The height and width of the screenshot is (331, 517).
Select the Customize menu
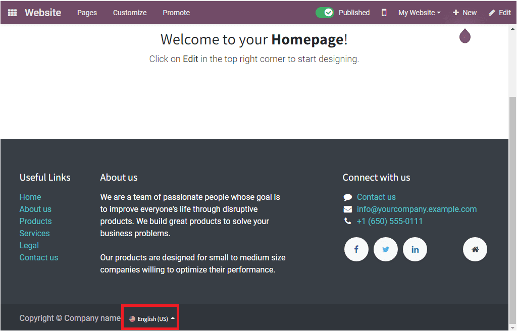(129, 12)
